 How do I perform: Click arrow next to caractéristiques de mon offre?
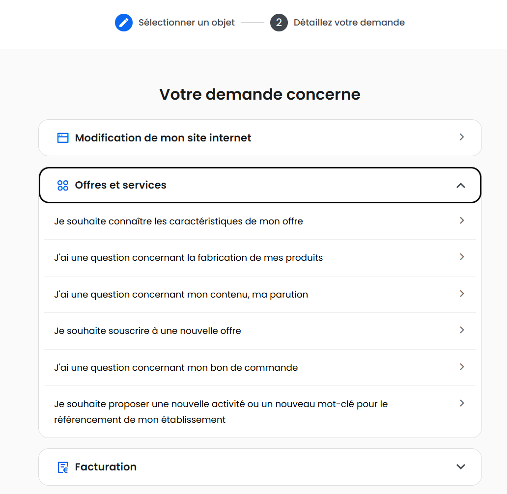[461, 221]
